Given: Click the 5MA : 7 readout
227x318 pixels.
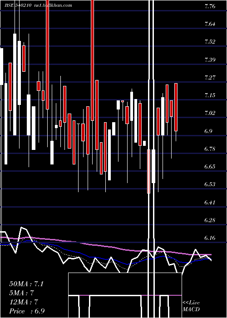Looking at the screenshot, I should pyautogui.click(x=21, y=293).
